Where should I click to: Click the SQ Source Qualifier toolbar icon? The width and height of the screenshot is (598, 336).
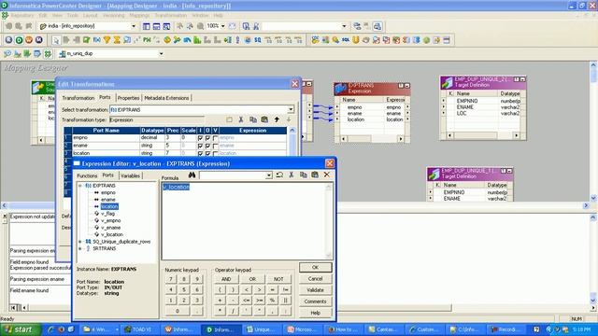258,39
